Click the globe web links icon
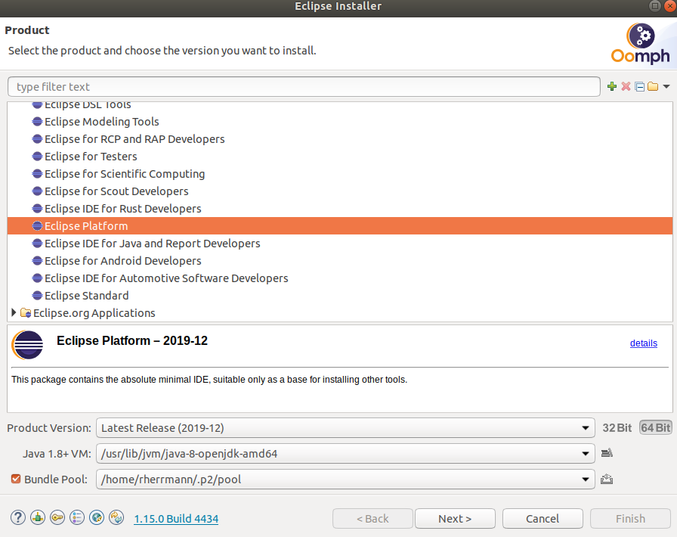Viewport: 677px width, 537px height. 96,518
